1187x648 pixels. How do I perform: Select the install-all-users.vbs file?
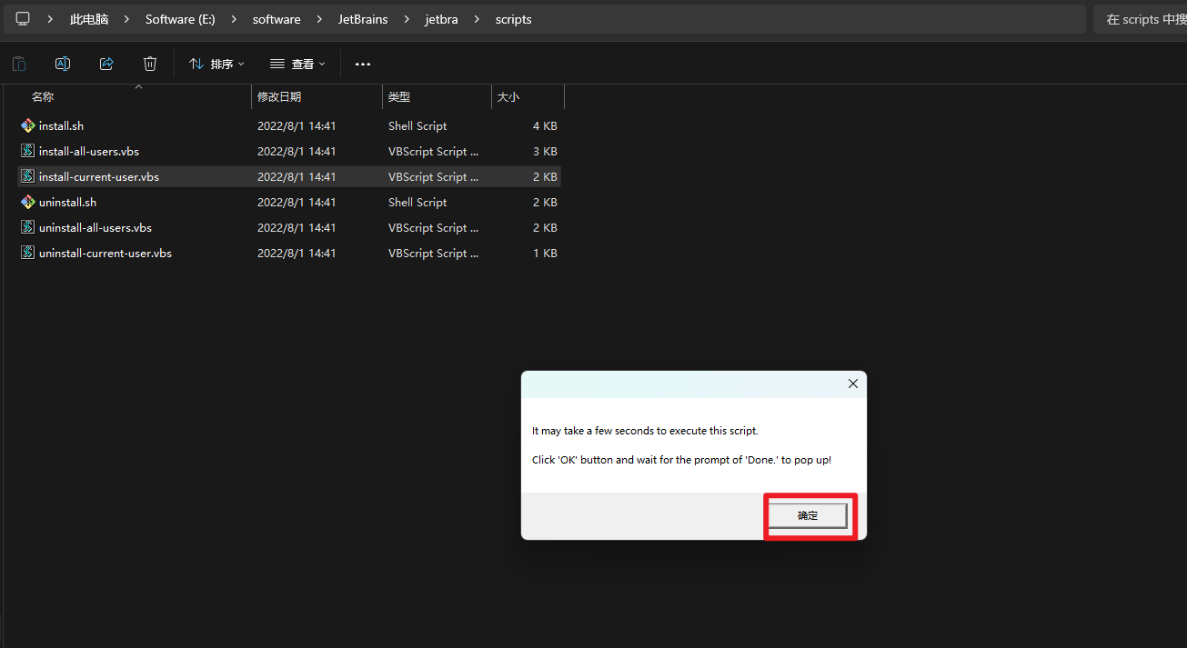click(x=290, y=152)
